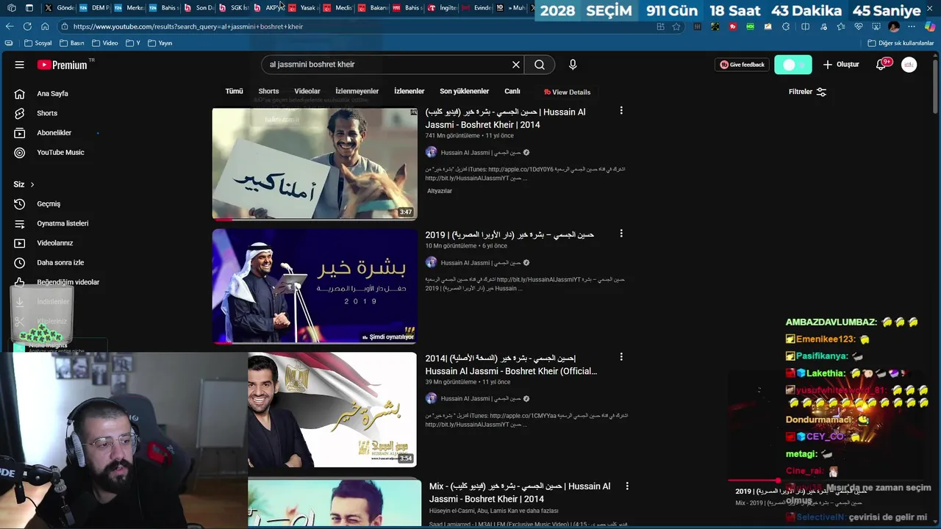
Task: Open the browser three-dot settings menu
Action: pyautogui.click(x=912, y=26)
